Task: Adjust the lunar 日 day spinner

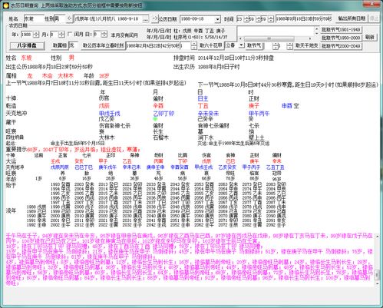Action: pos(104,35)
